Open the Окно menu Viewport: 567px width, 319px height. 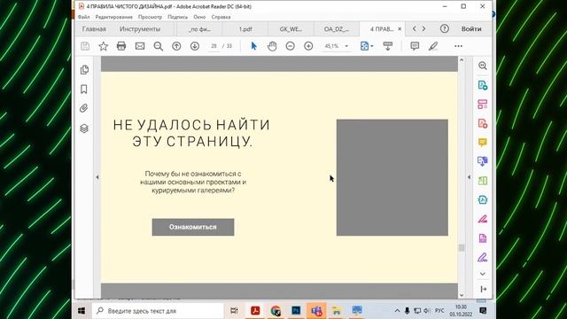coord(199,17)
